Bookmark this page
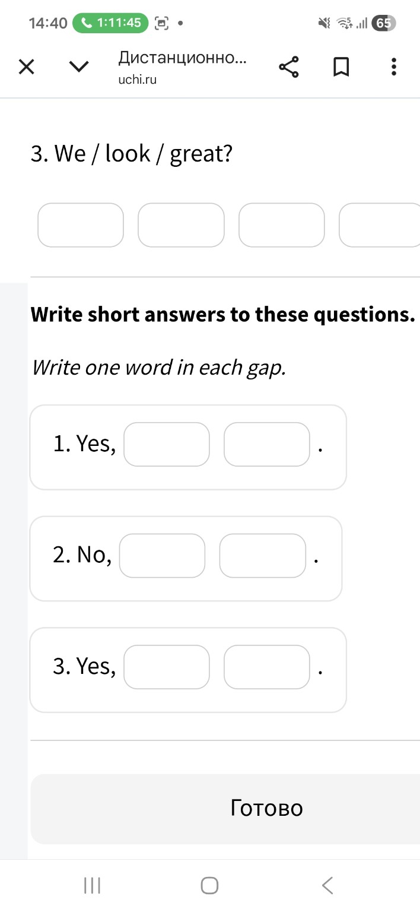Screen dimensions: 420x912 341,67
